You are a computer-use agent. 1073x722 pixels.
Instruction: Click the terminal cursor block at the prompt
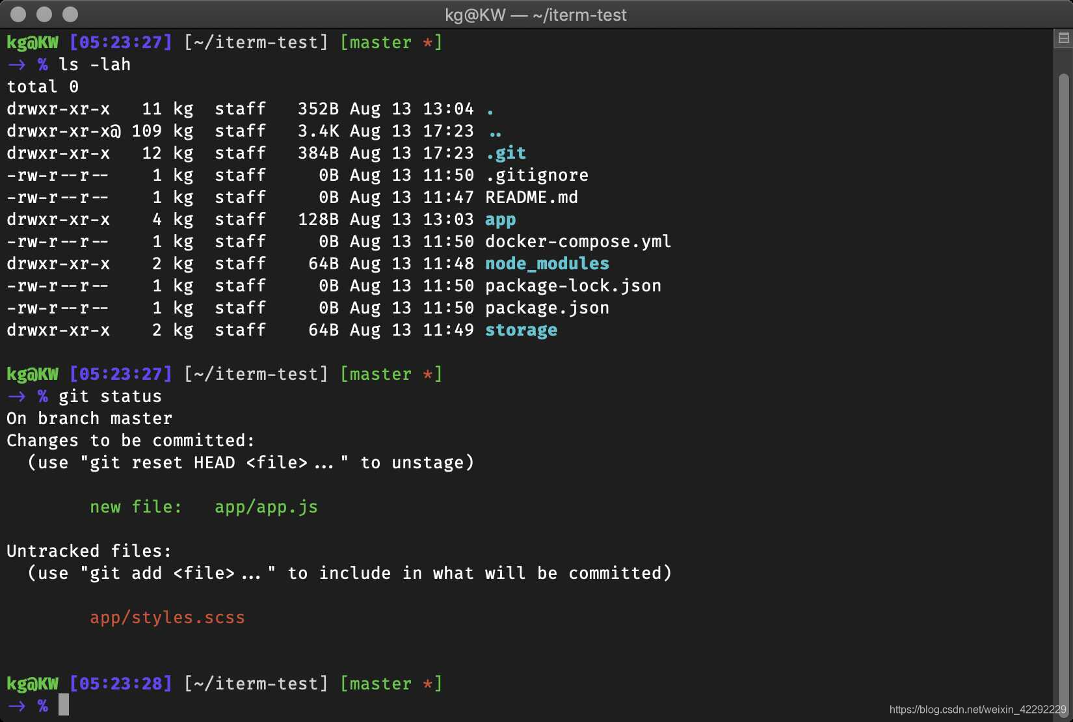pos(64,705)
